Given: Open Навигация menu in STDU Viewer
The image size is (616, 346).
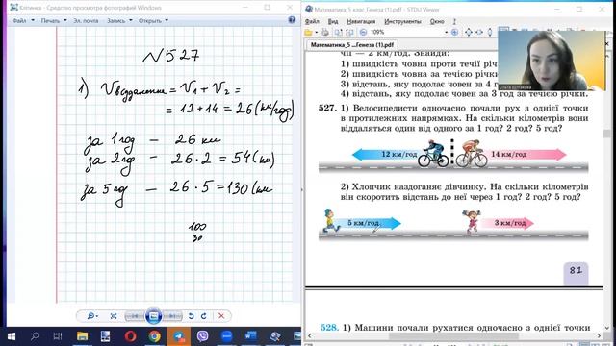Looking at the screenshot, I should tap(361, 21).
